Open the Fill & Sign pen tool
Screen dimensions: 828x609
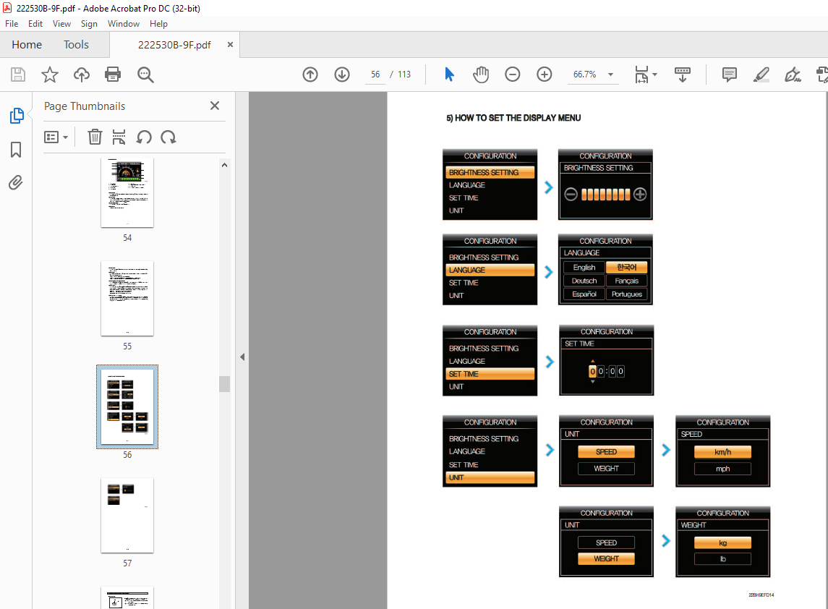pyautogui.click(x=793, y=74)
